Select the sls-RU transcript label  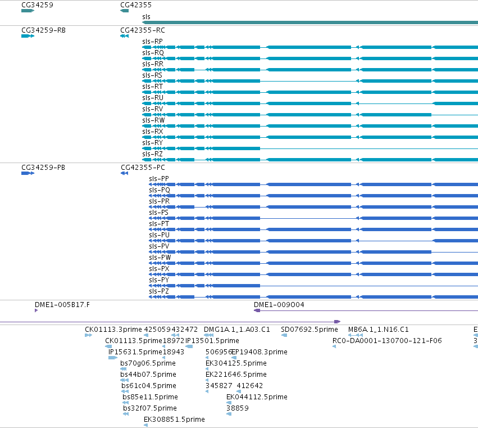click(153, 98)
